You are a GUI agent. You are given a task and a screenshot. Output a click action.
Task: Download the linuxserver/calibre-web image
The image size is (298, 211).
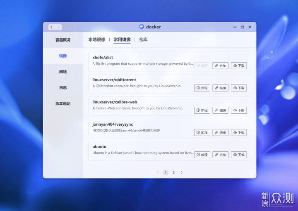point(239,110)
